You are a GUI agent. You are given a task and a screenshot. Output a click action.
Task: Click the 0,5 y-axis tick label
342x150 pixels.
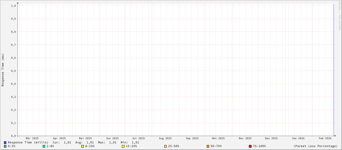point(13,71)
